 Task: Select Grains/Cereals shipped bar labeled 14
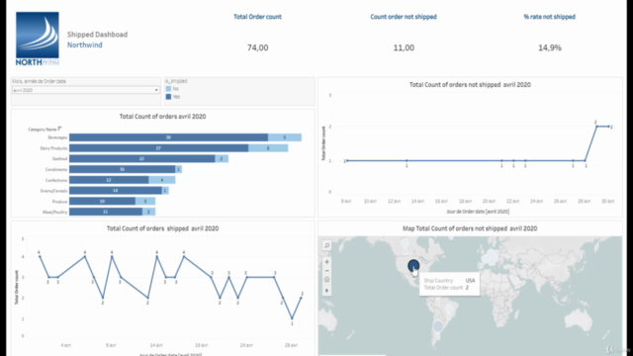[116, 191]
